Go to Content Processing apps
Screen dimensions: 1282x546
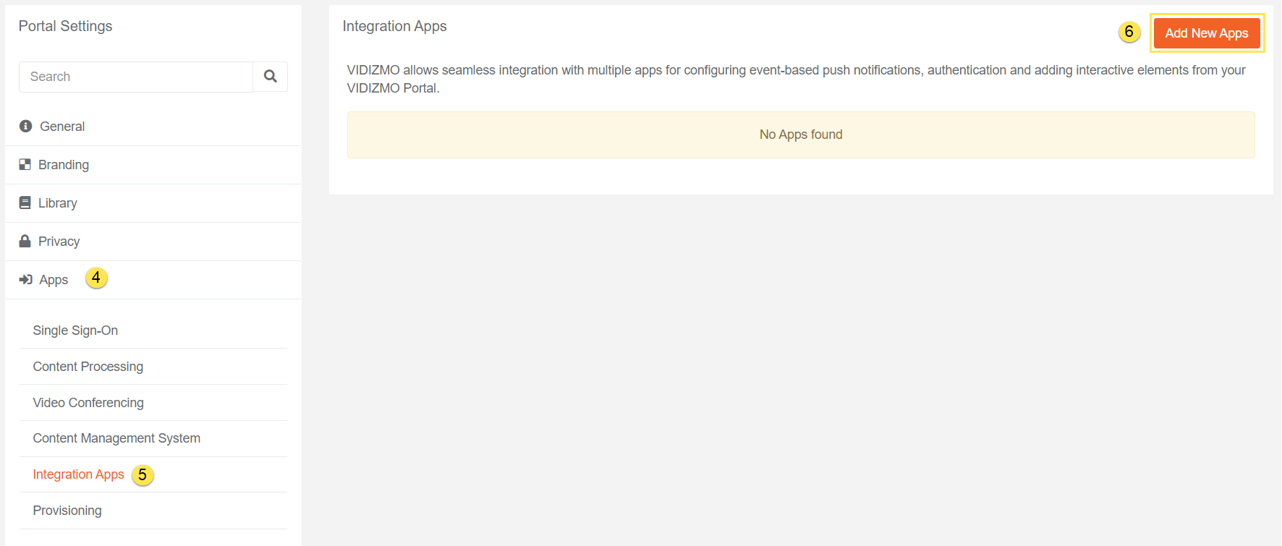(x=88, y=367)
